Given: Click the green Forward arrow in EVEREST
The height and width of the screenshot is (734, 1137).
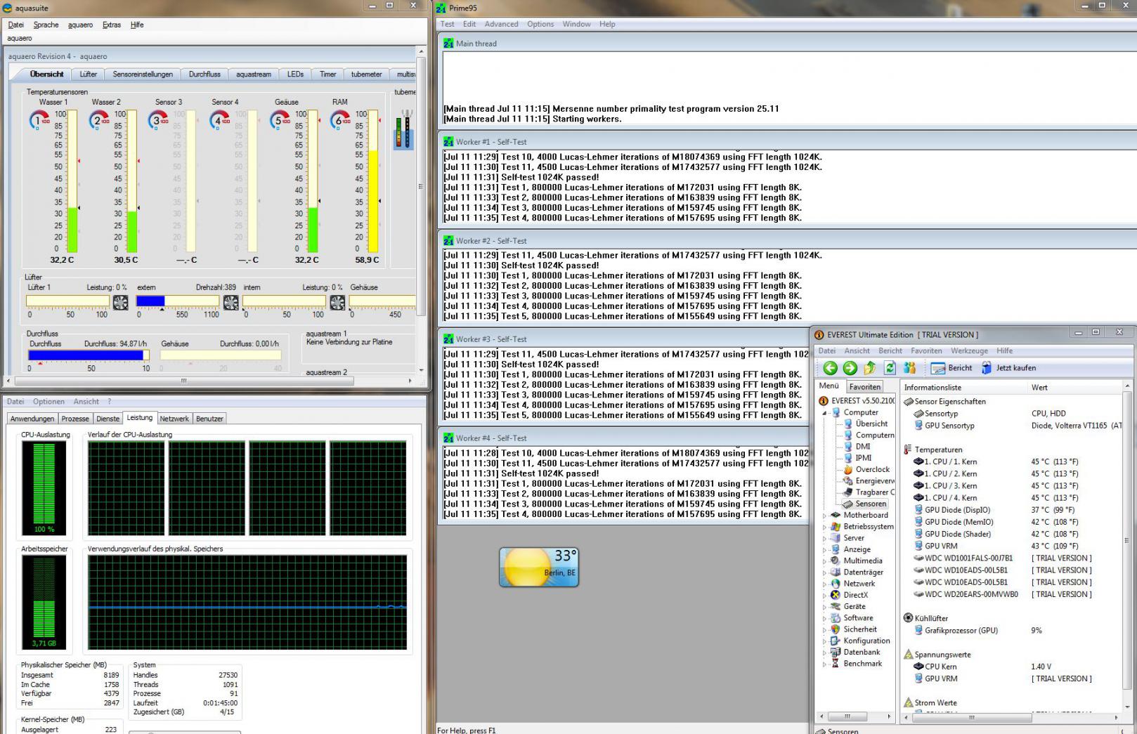Looking at the screenshot, I should (850, 368).
